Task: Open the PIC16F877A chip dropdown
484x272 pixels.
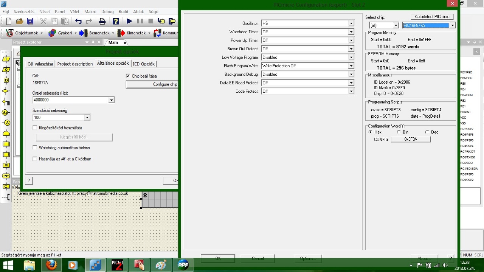Action: click(452, 25)
